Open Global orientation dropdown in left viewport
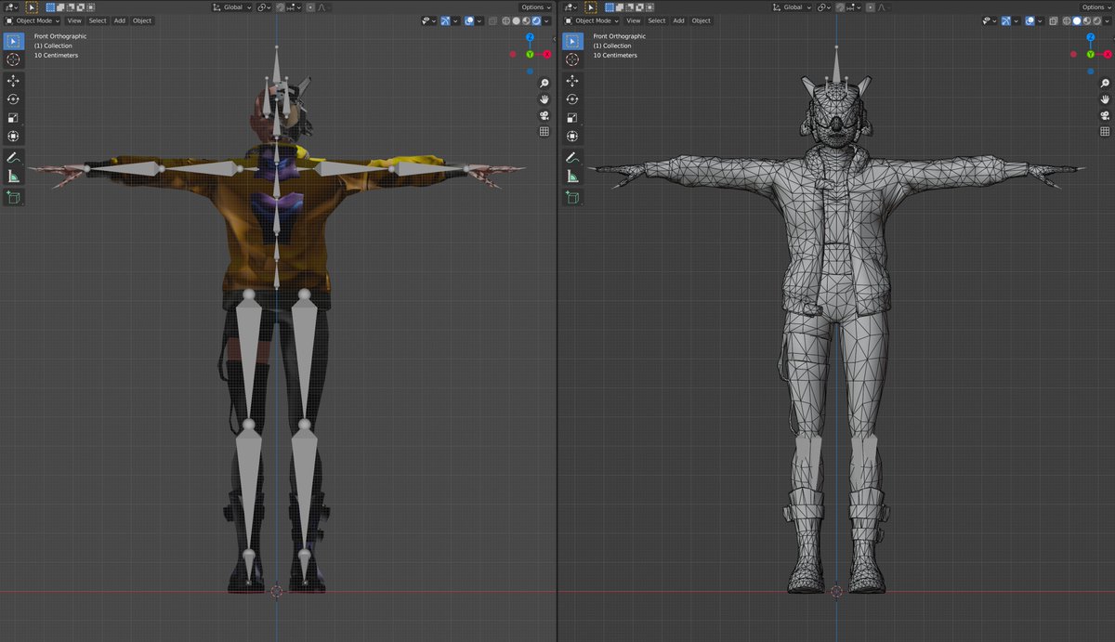 (232, 7)
